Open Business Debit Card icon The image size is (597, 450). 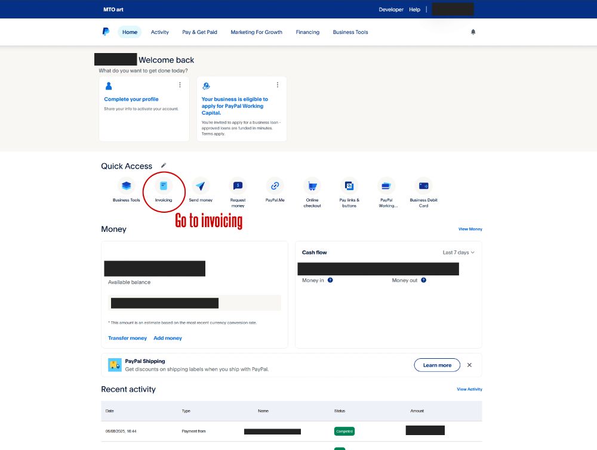(x=423, y=186)
